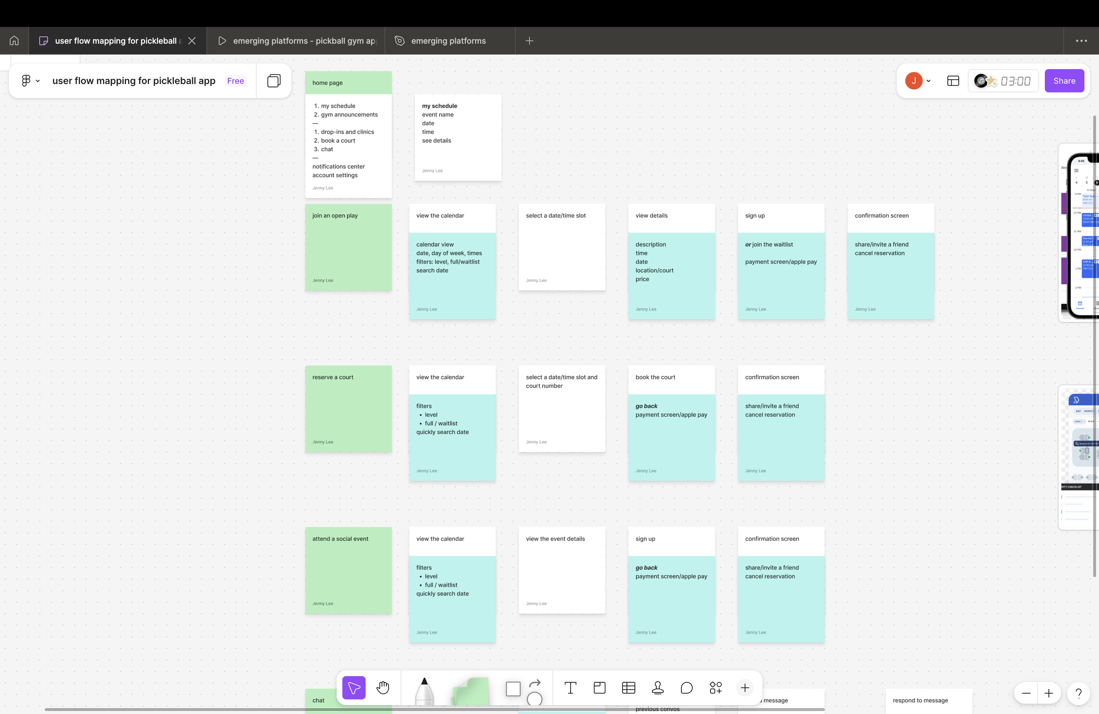Zoom in with the plus button
This screenshot has width=1099, height=714.
pos(1049,693)
